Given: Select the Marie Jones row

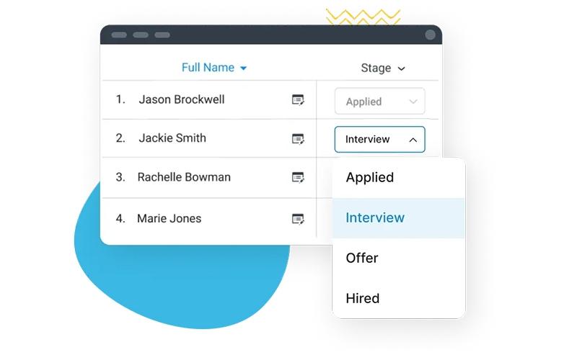Looking at the screenshot, I should click(209, 219).
